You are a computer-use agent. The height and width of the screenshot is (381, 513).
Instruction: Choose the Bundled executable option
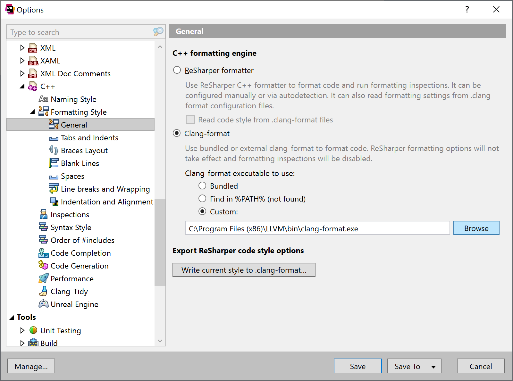pos(202,186)
